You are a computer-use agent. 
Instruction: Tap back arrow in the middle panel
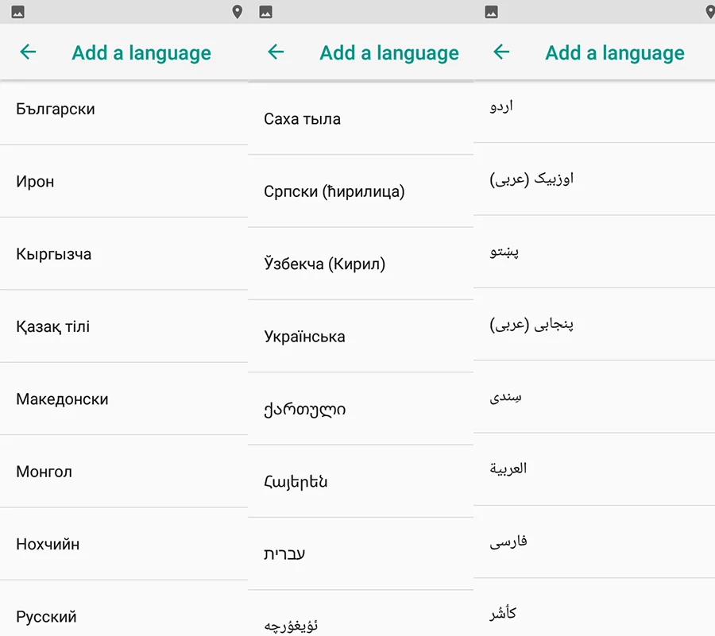point(276,52)
